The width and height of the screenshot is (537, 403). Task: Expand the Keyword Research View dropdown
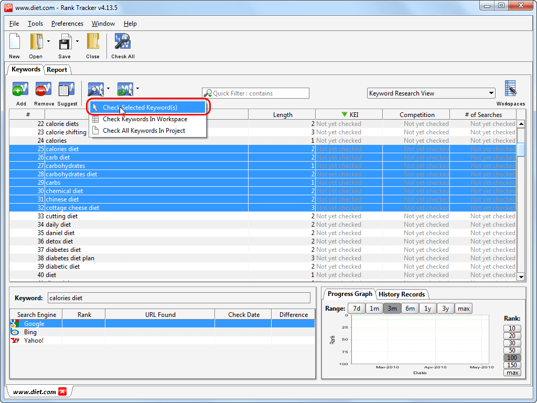click(491, 93)
